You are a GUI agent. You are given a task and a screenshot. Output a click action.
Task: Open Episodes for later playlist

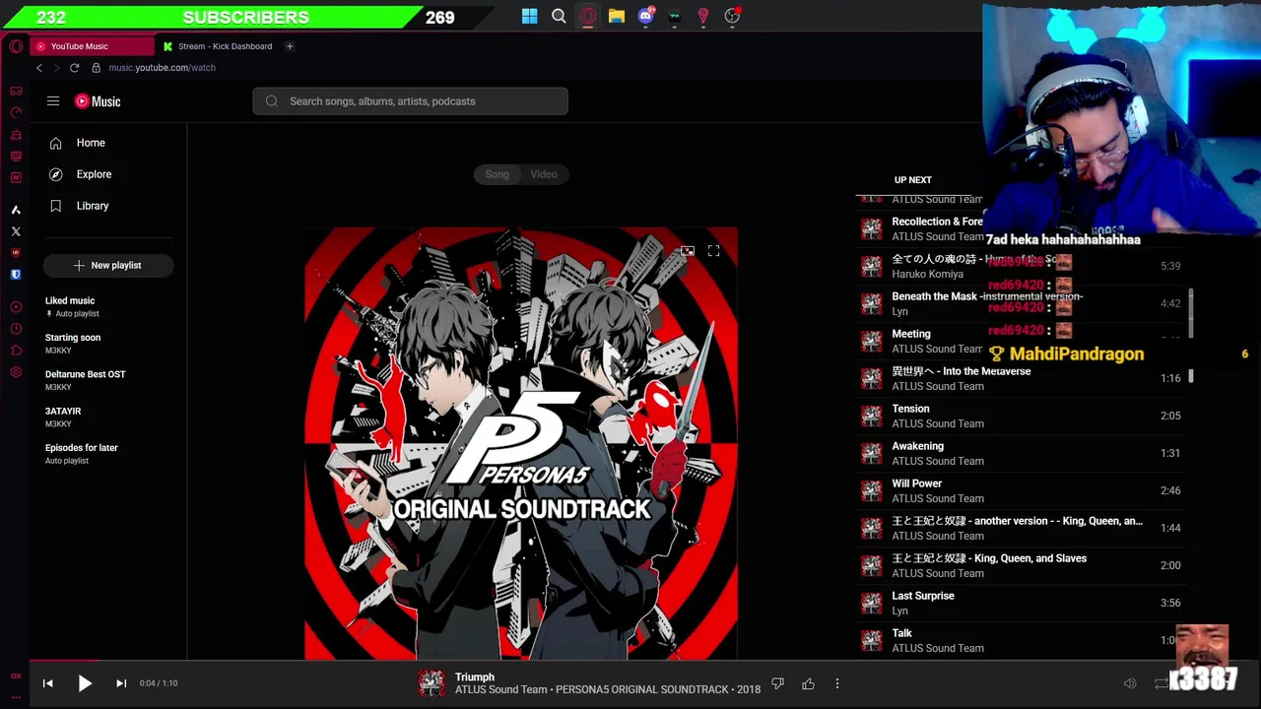[x=108, y=453]
